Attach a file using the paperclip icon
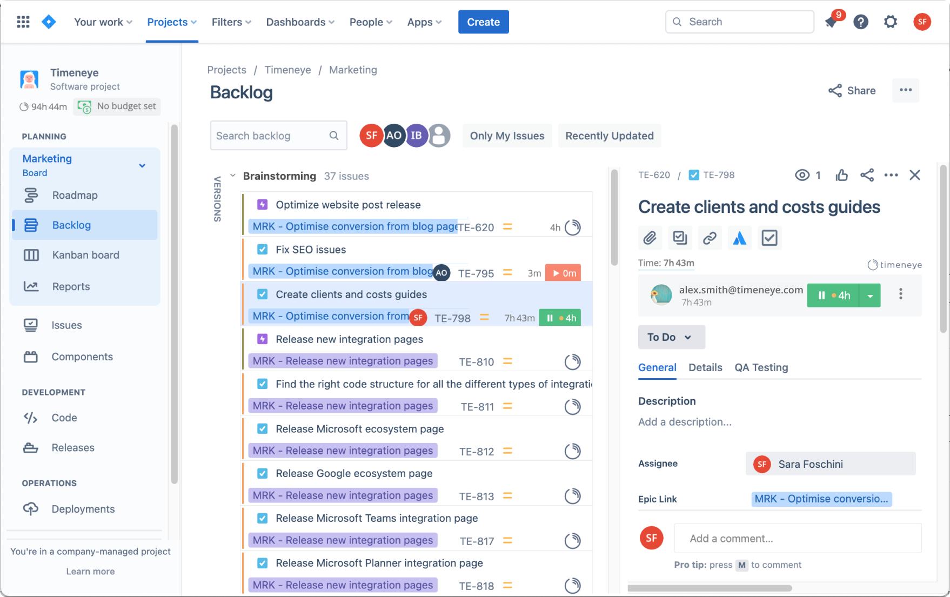This screenshot has width=950, height=597. 650,238
